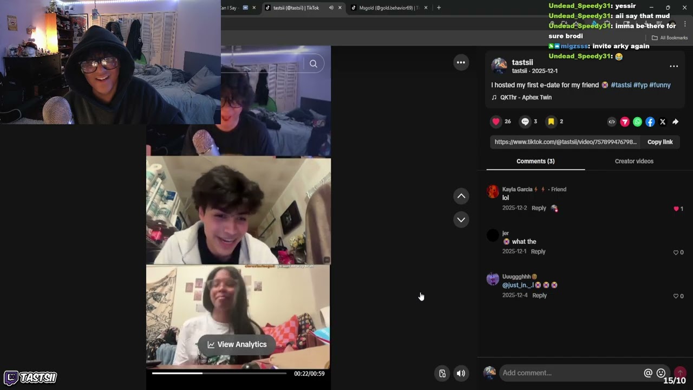
Task: Open tastsii's profile picture
Action: (499, 66)
